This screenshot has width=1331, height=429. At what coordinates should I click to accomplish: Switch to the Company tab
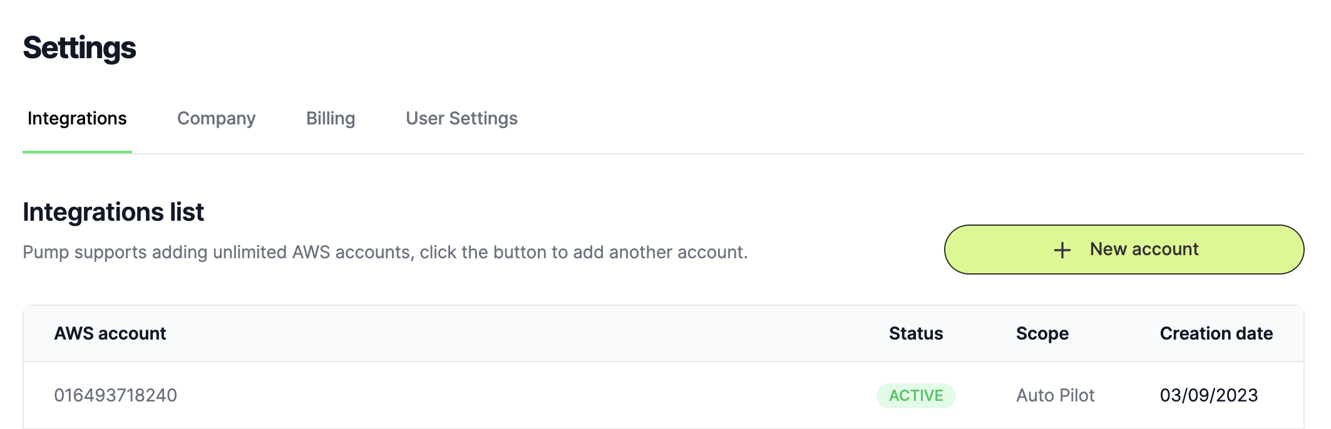[216, 118]
